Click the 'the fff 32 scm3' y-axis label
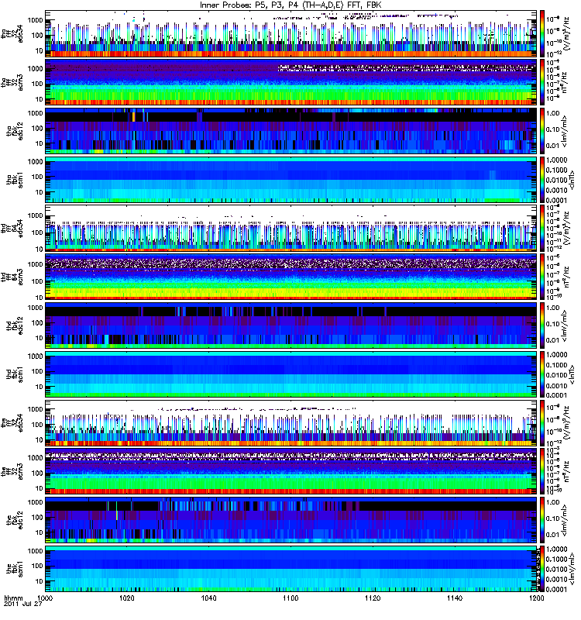Viewport: 581px width, 620px height. [x=12, y=472]
